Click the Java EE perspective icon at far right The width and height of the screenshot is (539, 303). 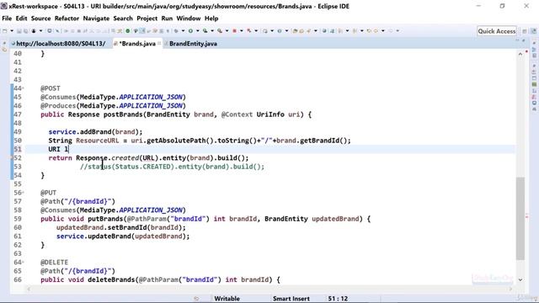pos(534,31)
